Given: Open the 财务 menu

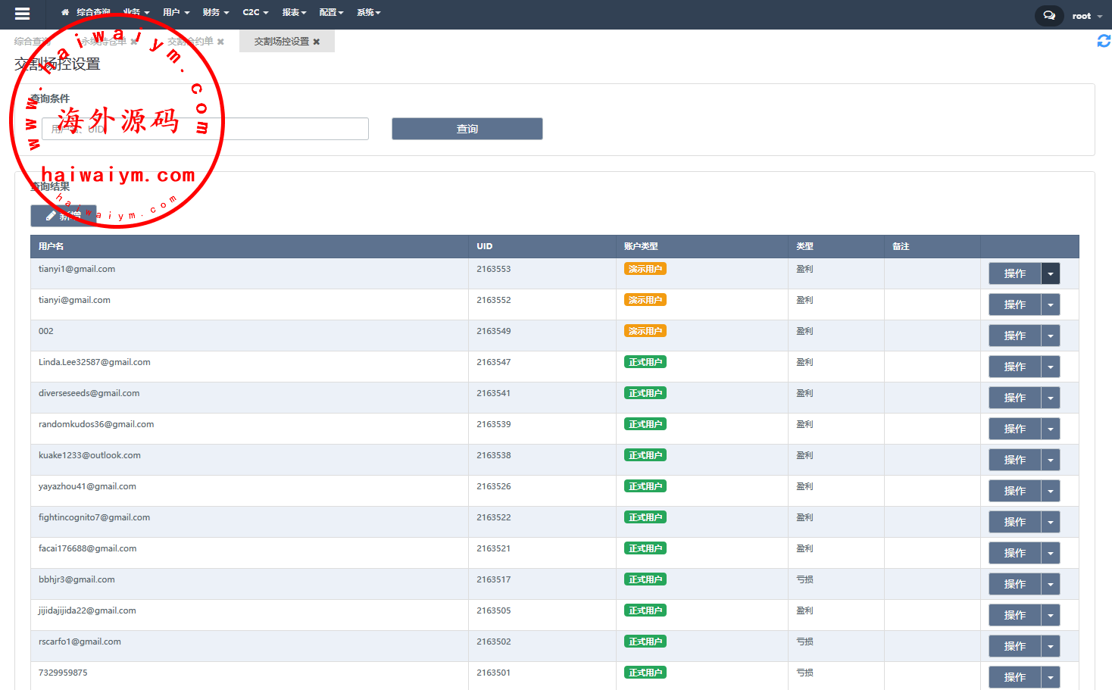Looking at the screenshot, I should pos(215,13).
